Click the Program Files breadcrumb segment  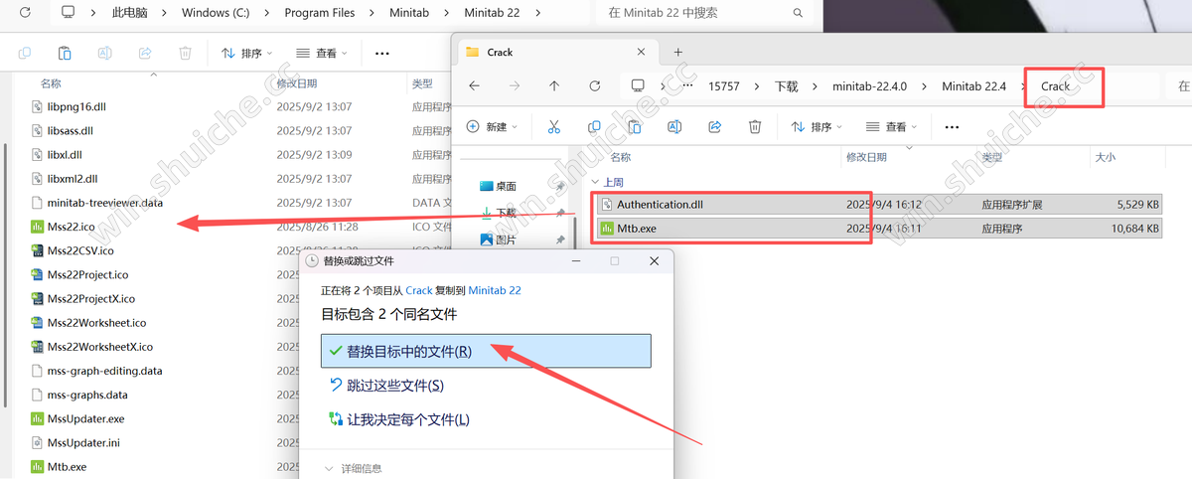pyautogui.click(x=318, y=13)
